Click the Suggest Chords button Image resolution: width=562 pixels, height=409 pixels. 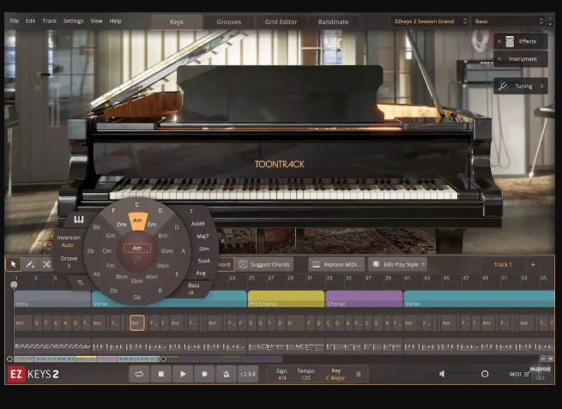264,264
